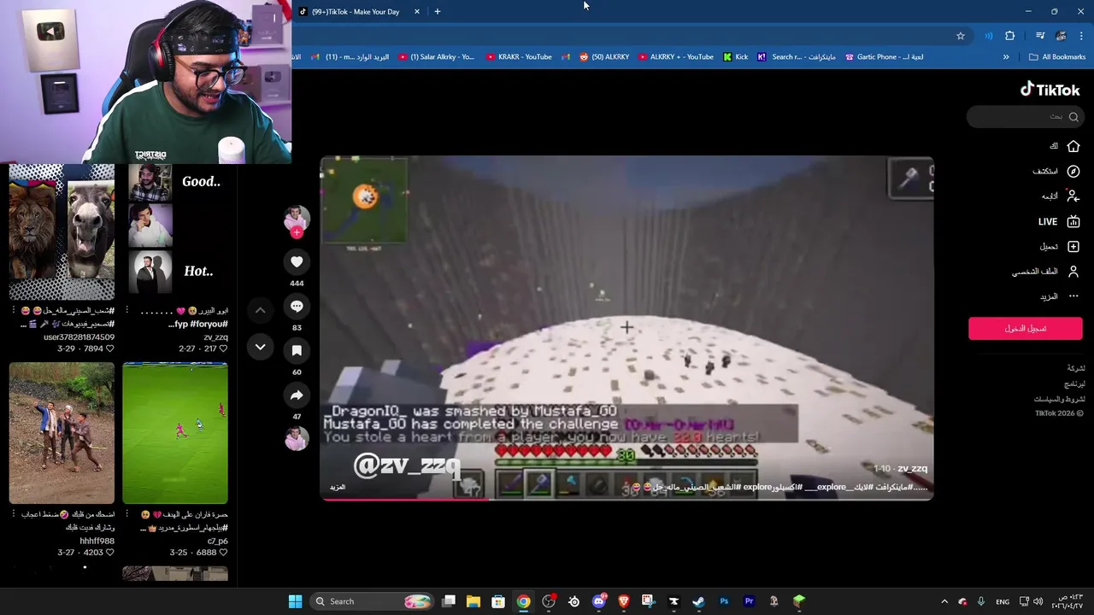Open Discord from the taskbar
This screenshot has width=1094, height=615.
click(599, 601)
